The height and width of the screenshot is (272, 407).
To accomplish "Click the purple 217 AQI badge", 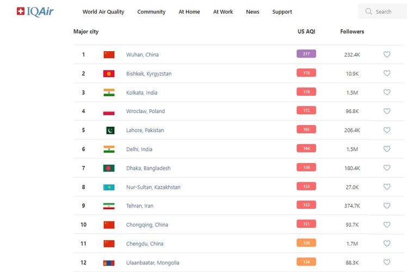I will [x=306, y=54].
